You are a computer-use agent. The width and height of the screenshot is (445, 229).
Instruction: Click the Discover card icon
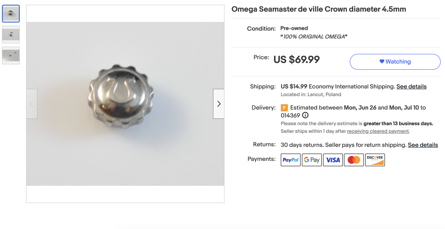pos(375,160)
